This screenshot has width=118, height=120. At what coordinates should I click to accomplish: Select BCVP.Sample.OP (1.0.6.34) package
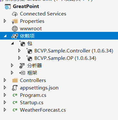point(65,58)
